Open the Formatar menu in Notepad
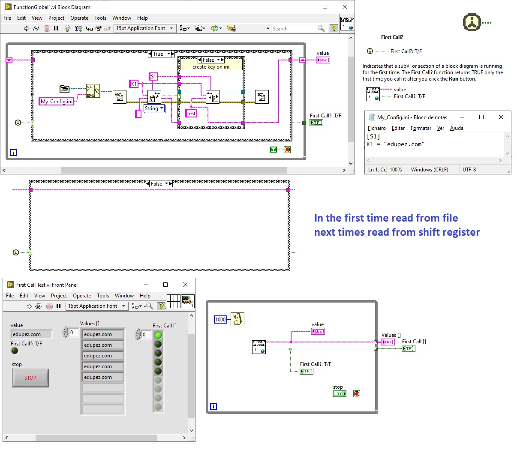The height and width of the screenshot is (450, 517). [421, 128]
